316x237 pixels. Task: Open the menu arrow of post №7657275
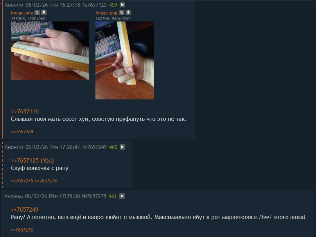point(122,196)
